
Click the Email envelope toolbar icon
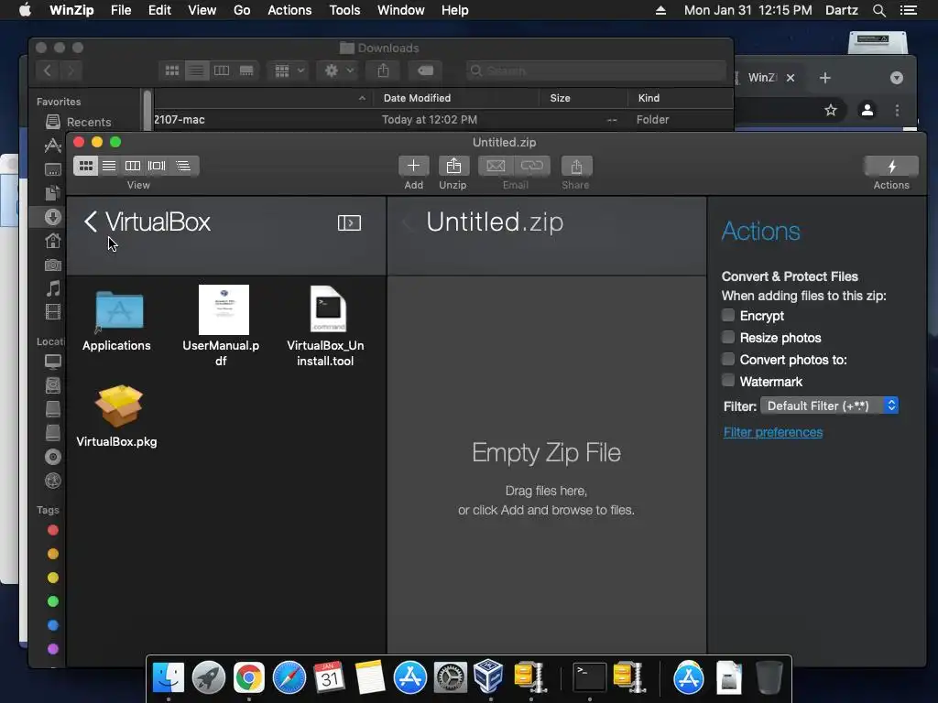[496, 166]
